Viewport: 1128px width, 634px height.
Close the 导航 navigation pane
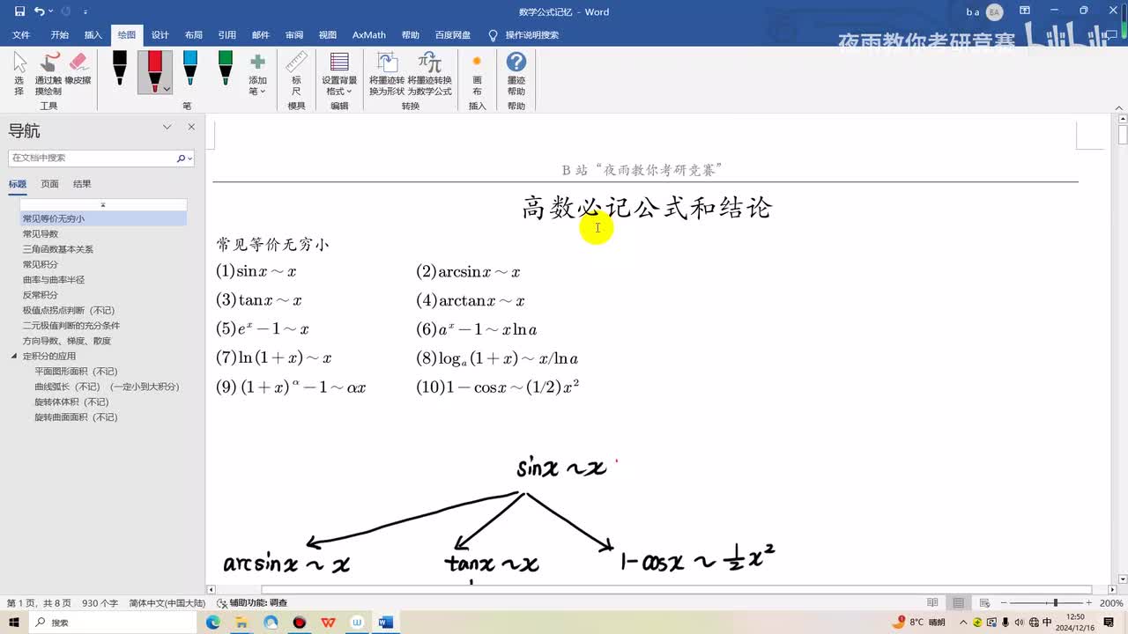191,128
